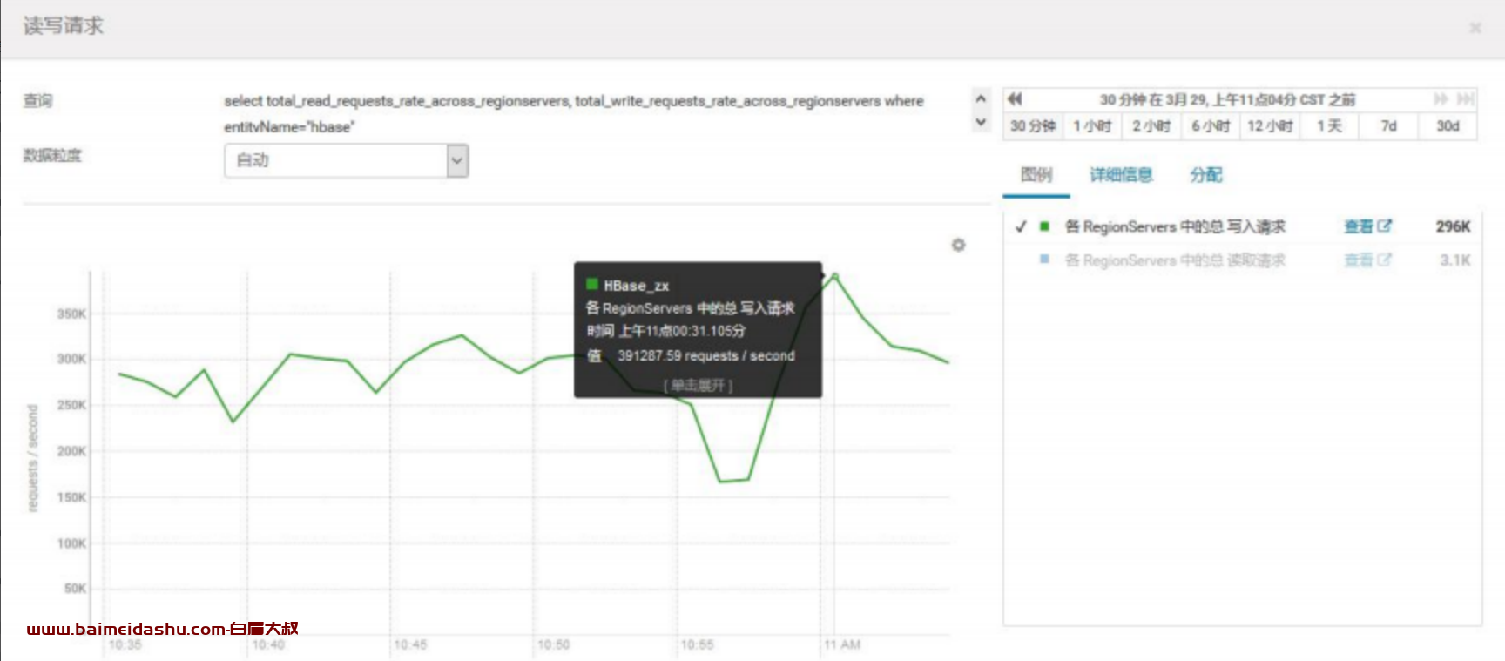Click the 查询 label
This screenshot has width=1505, height=661.
pos(37,100)
